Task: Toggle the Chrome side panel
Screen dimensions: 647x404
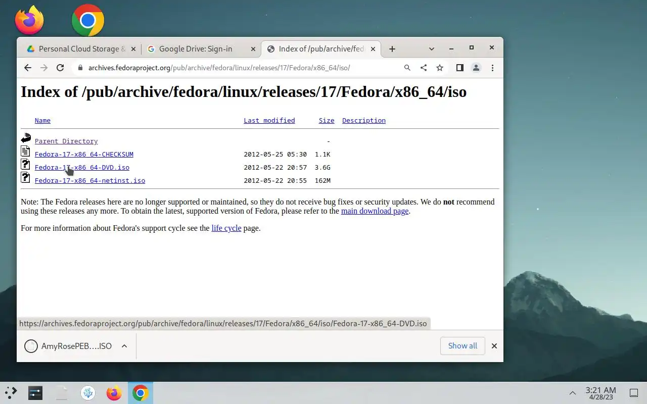Action: click(x=459, y=68)
